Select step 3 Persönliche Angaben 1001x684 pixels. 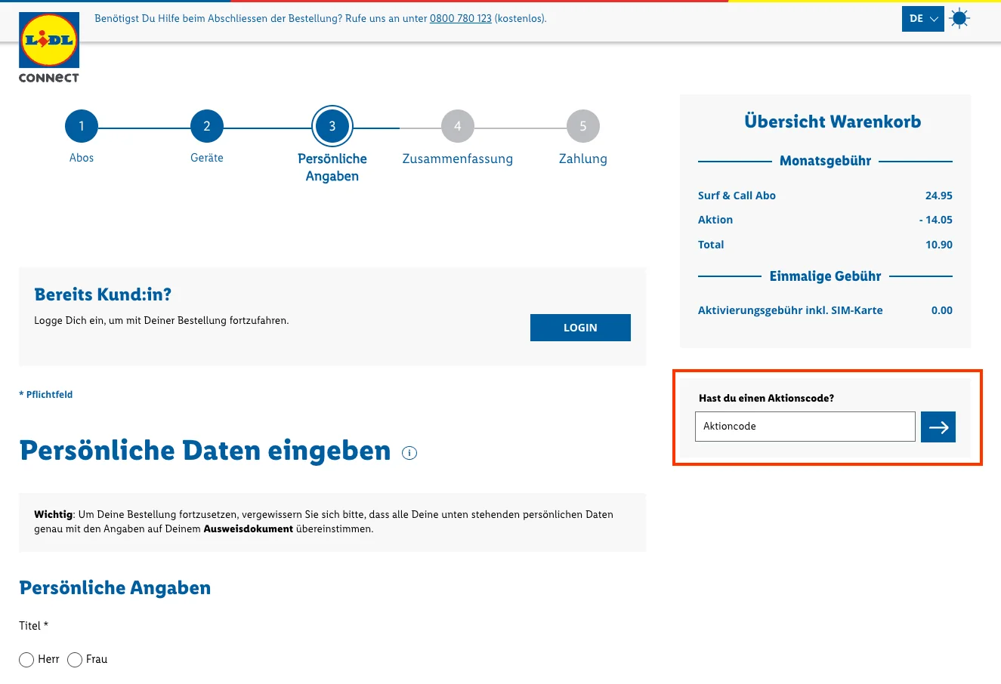332,126
